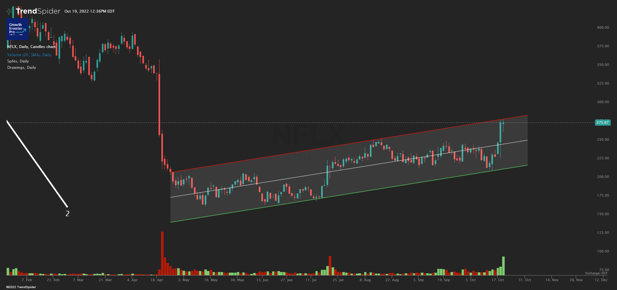Click the 18. Apr date axis label

point(157,280)
